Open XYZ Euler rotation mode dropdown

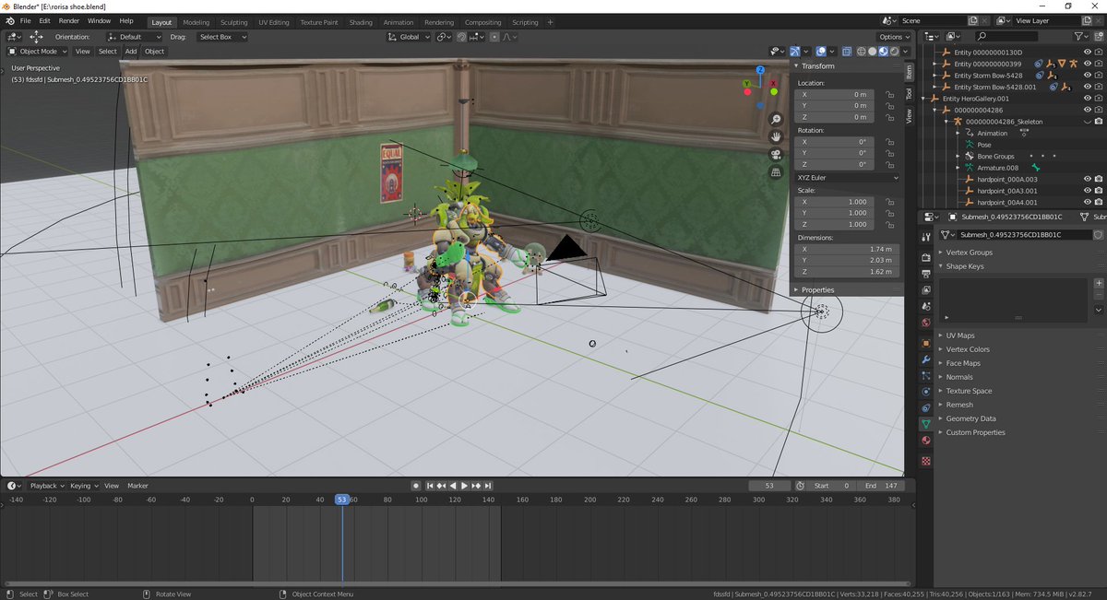click(848, 177)
